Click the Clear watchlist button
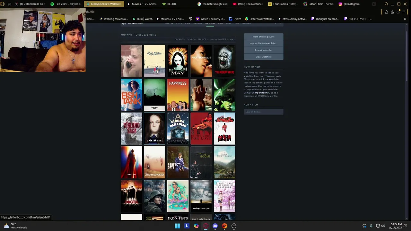The height and width of the screenshot is (231, 411). (x=264, y=57)
